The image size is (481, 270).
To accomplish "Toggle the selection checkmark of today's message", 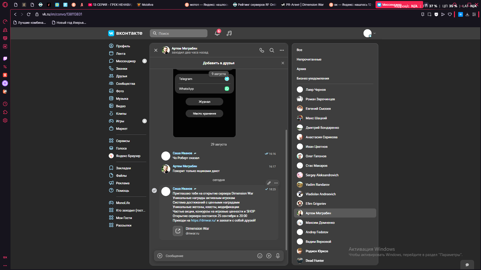I will (x=154, y=190).
